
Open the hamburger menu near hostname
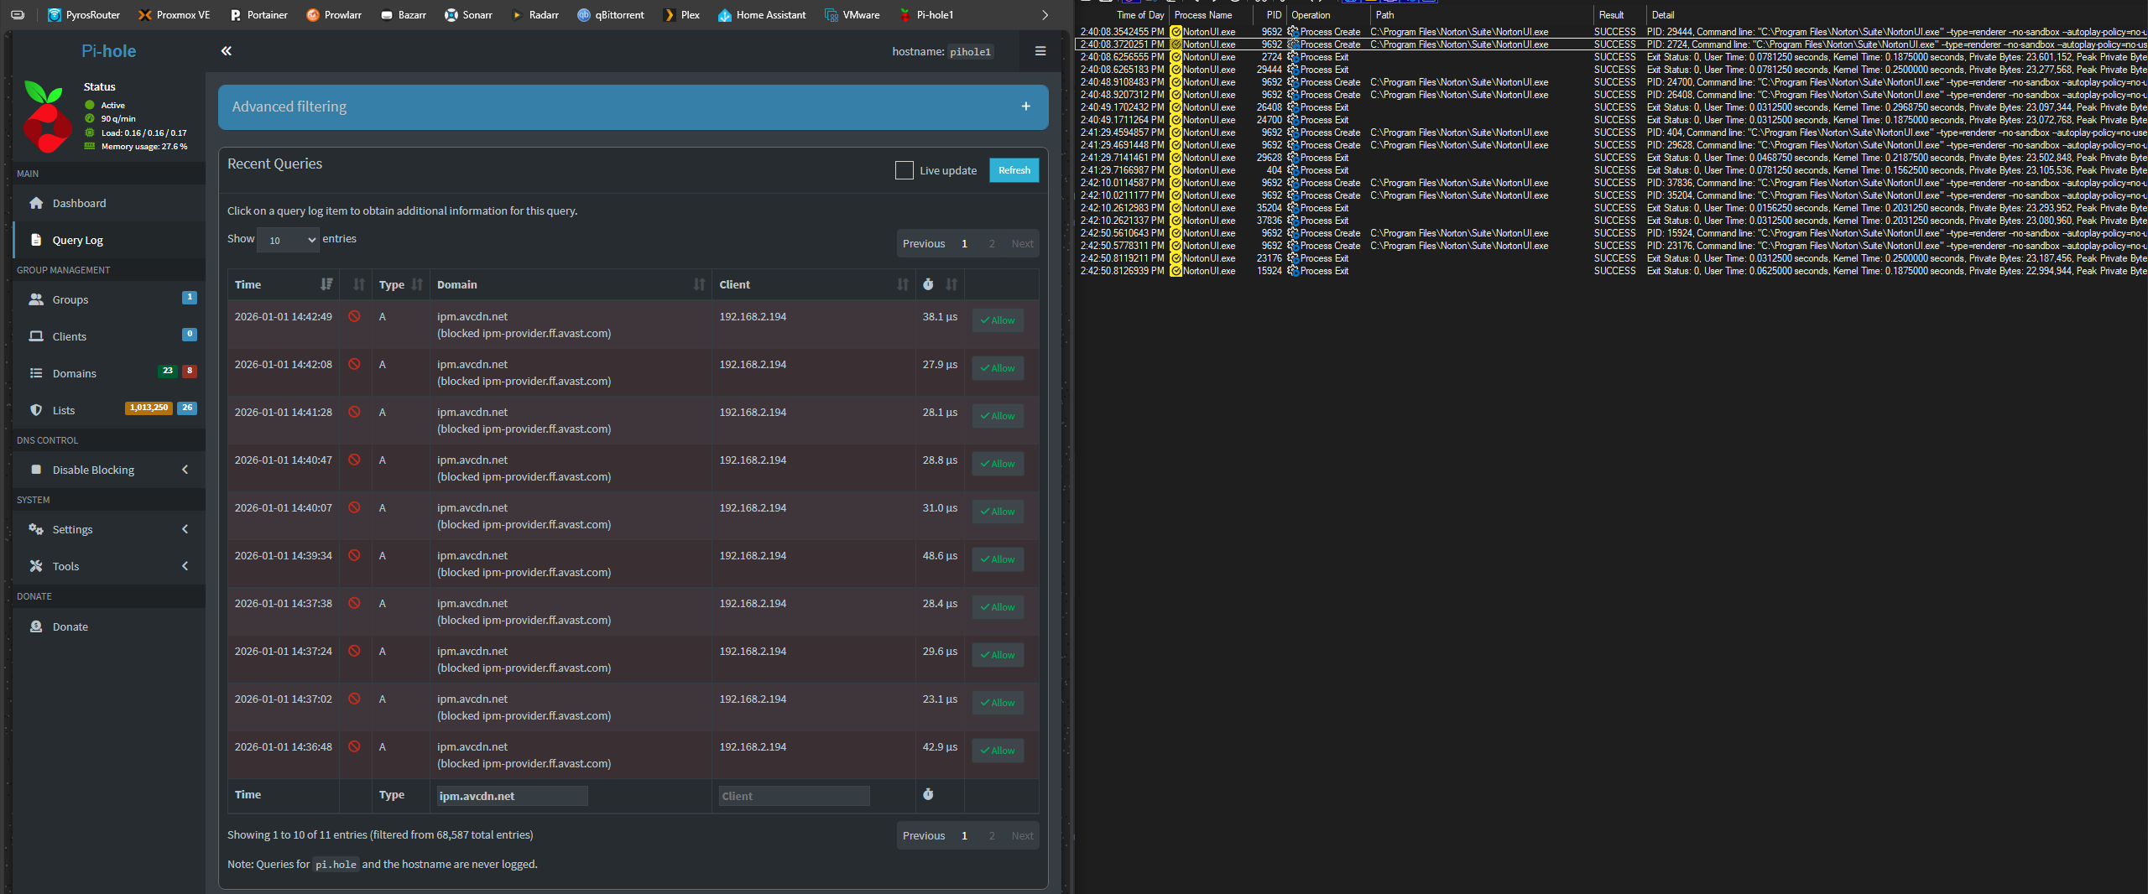tap(1040, 51)
